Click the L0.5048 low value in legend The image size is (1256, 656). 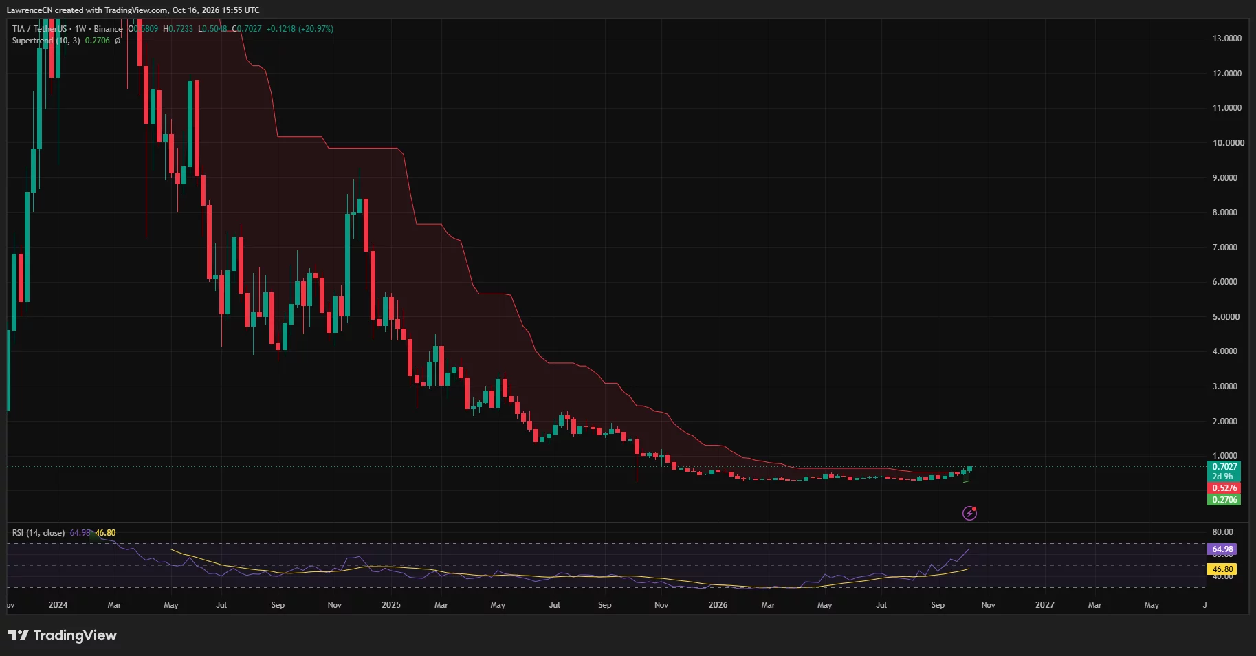(212, 29)
